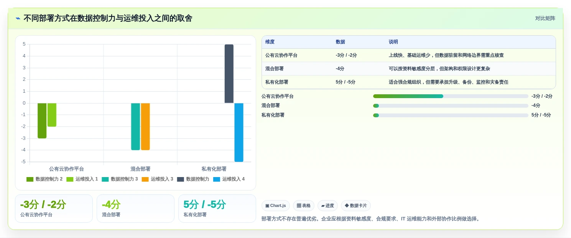Click dark green bar for 公有云协作平台

[42, 121]
